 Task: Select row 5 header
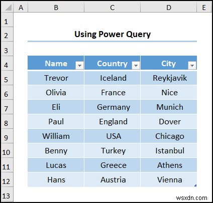click(7, 79)
